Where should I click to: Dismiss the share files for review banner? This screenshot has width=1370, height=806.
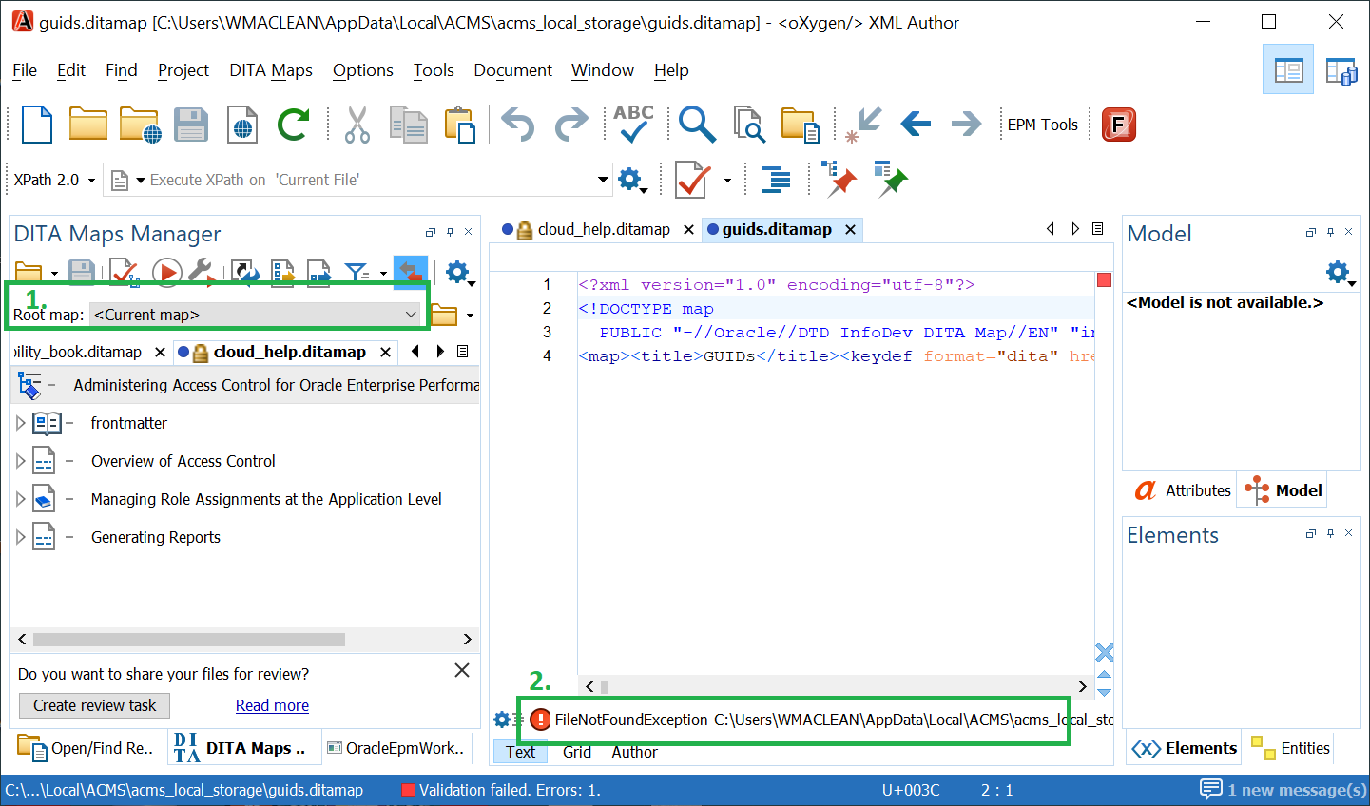[462, 670]
